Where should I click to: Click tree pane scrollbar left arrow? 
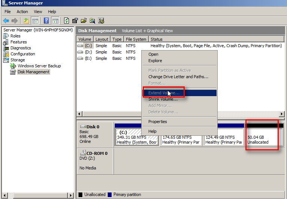5,195
